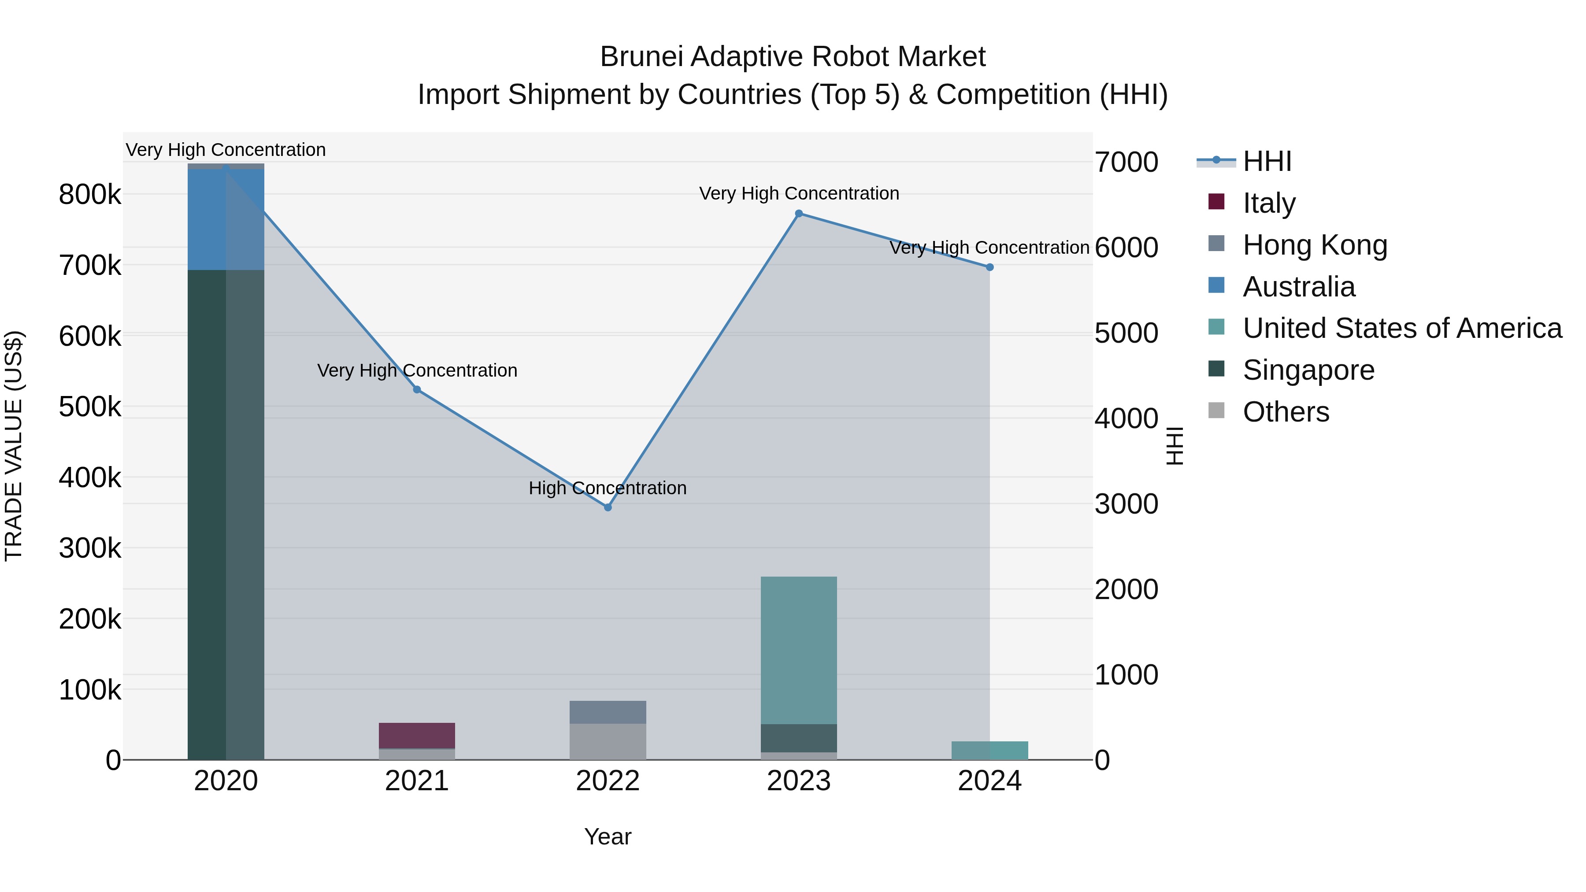Toggle the HHI legend entry
This screenshot has width=1586, height=892.
point(1244,161)
